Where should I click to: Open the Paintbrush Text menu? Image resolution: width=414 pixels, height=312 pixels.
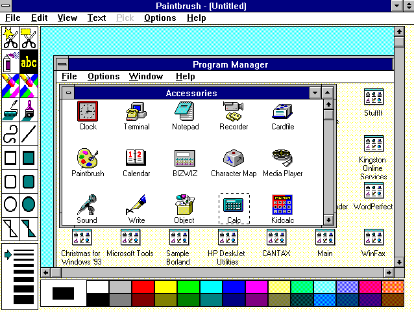tap(97, 18)
